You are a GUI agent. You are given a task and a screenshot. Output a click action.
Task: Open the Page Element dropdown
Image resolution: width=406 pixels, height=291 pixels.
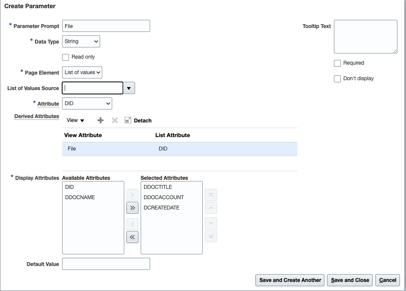pyautogui.click(x=82, y=72)
